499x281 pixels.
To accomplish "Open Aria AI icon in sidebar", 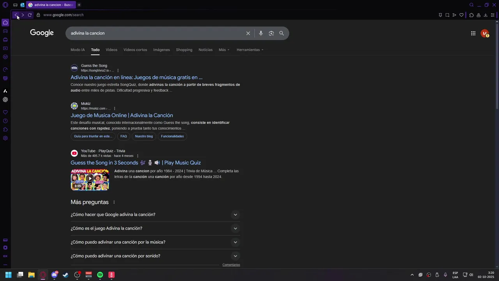I will 5,91.
